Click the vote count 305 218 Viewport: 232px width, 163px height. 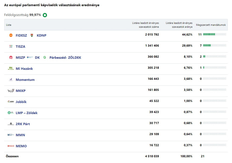(x=153, y=68)
